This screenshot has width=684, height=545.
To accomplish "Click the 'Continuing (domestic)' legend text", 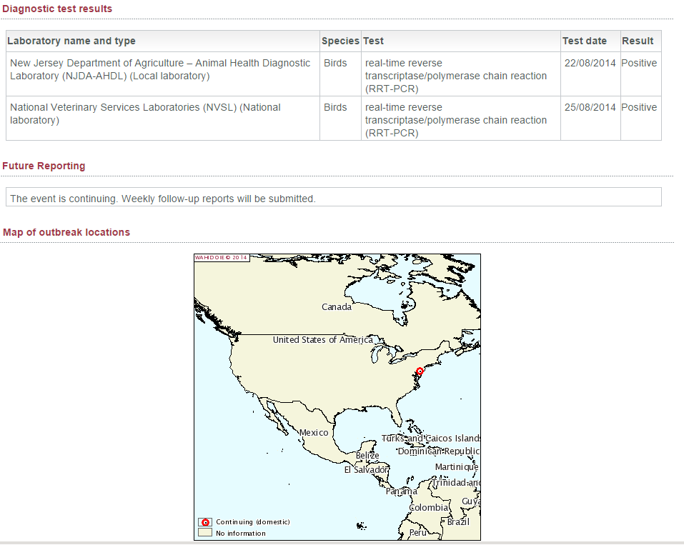I will [x=252, y=522].
